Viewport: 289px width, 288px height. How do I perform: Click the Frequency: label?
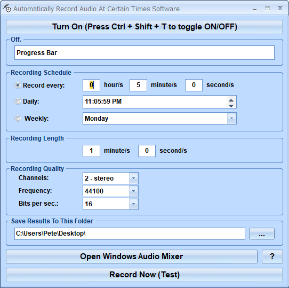click(35, 190)
